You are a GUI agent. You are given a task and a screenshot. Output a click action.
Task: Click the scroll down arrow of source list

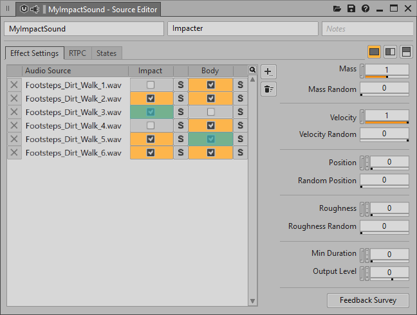tap(253, 301)
